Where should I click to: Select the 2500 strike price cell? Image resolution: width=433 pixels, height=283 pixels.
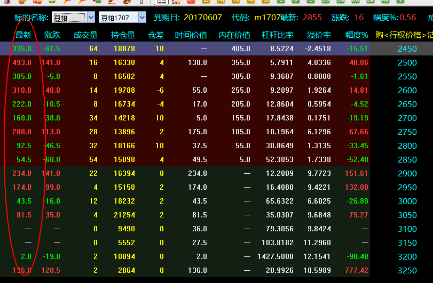click(x=407, y=62)
